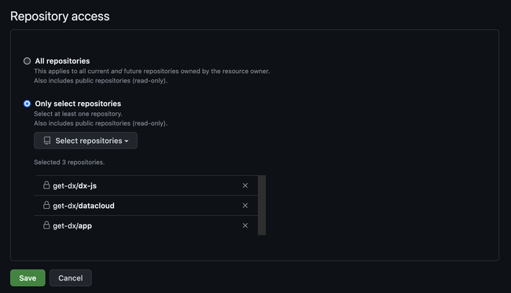Click the Selected 3 repositories status text

(69, 162)
